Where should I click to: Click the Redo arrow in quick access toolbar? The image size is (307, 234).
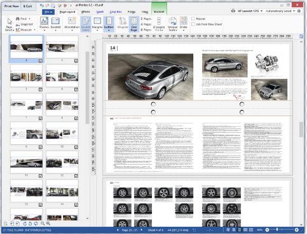pyautogui.click(x=47, y=6)
